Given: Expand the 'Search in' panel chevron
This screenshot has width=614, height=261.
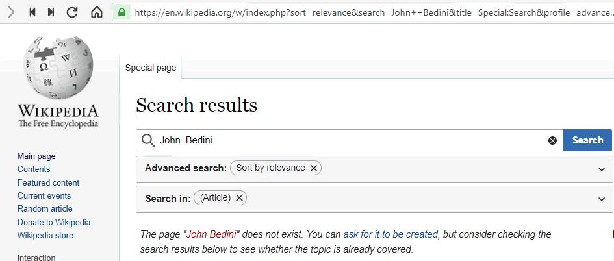Looking at the screenshot, I should (x=602, y=199).
